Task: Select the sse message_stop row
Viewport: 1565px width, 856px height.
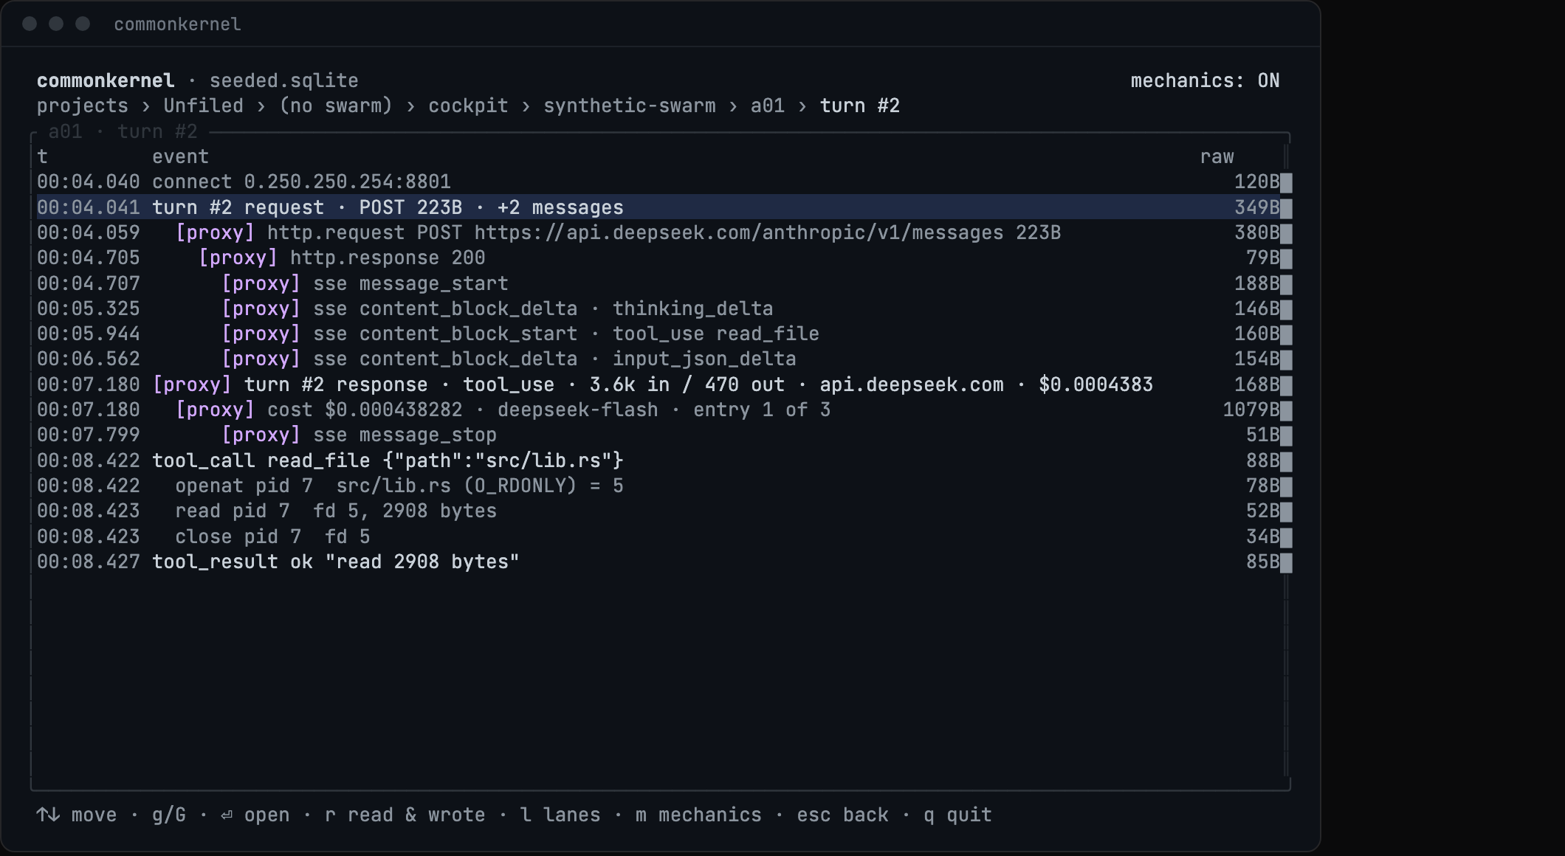Action: click(660, 435)
